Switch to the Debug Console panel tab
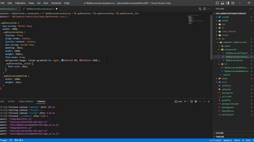Screen dimensions: 254x142 point(26,101)
